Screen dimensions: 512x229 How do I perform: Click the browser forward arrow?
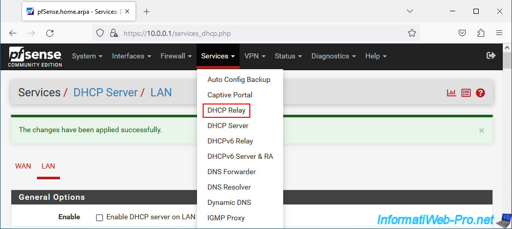(x=31, y=33)
